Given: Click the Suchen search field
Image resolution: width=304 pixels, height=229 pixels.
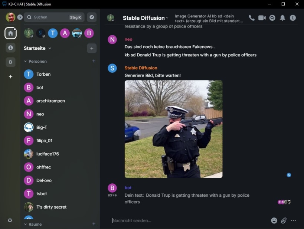Looking at the screenshot, I should (x=54, y=17).
